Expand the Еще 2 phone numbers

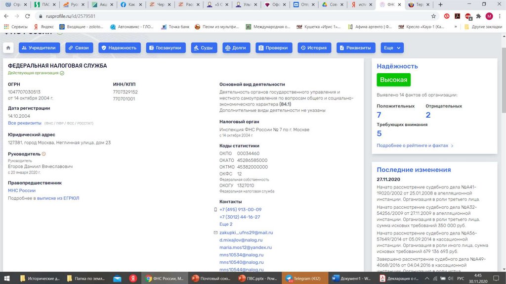(x=226, y=224)
